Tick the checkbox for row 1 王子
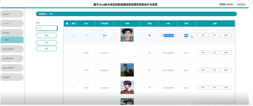 67,35
